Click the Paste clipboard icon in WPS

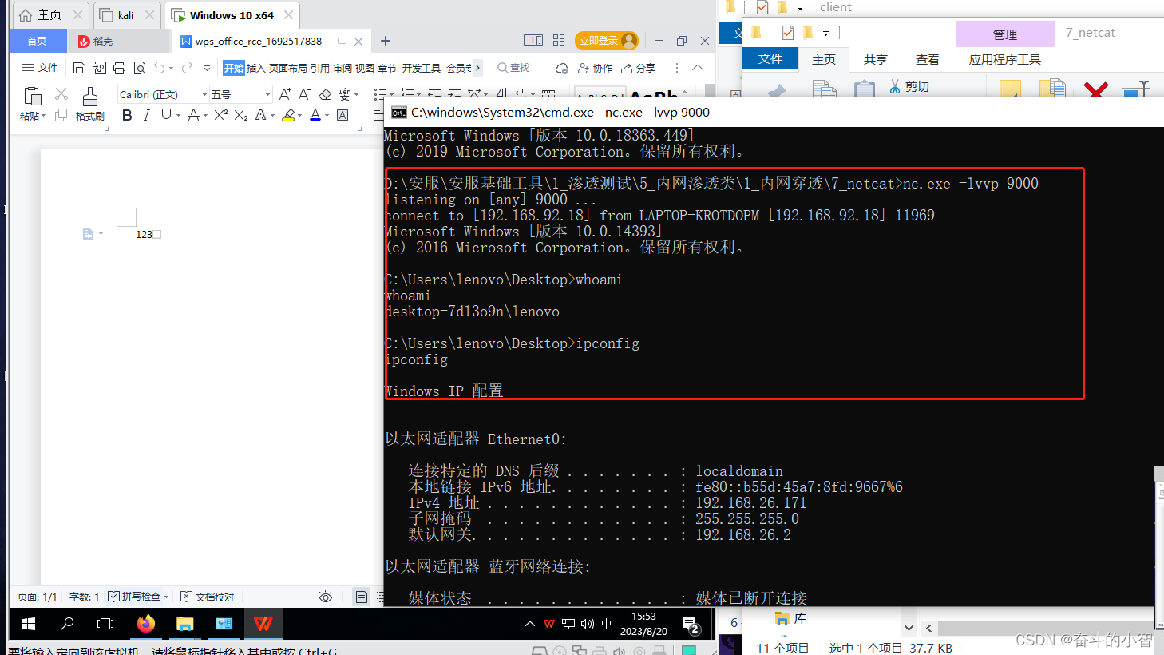pos(33,97)
